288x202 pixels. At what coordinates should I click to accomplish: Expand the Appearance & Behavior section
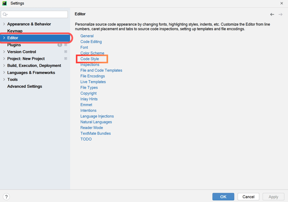tap(4, 24)
